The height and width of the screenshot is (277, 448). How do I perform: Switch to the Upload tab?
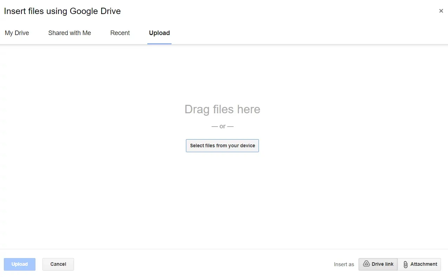point(159,33)
